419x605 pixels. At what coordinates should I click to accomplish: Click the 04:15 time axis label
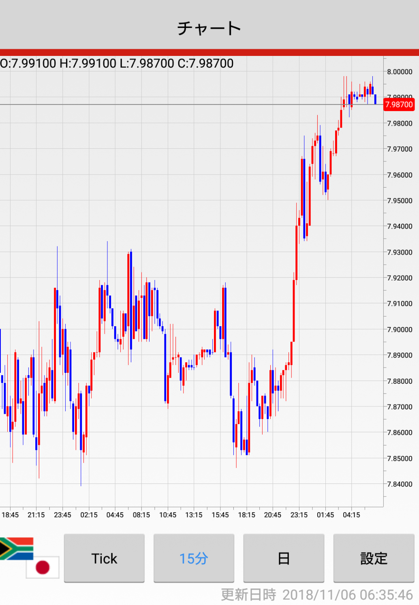(351, 515)
